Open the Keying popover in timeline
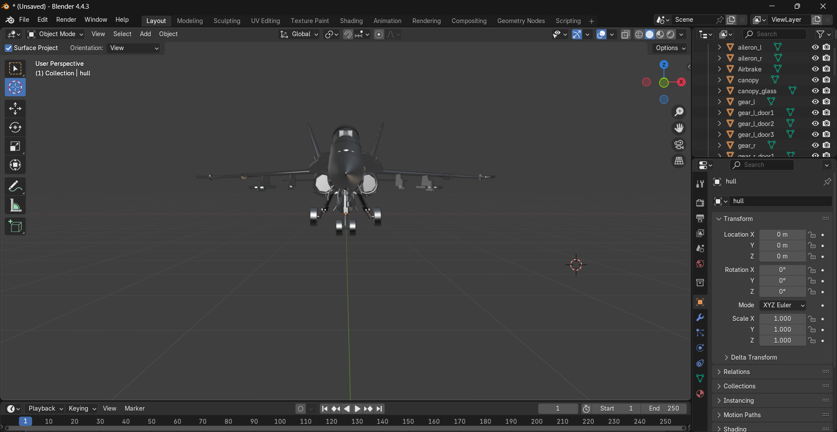 click(x=82, y=408)
